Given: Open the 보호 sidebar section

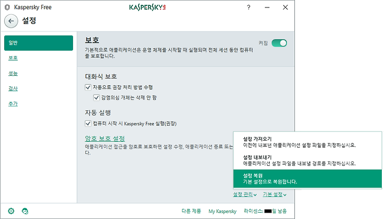Looking at the screenshot, I should [13, 58].
